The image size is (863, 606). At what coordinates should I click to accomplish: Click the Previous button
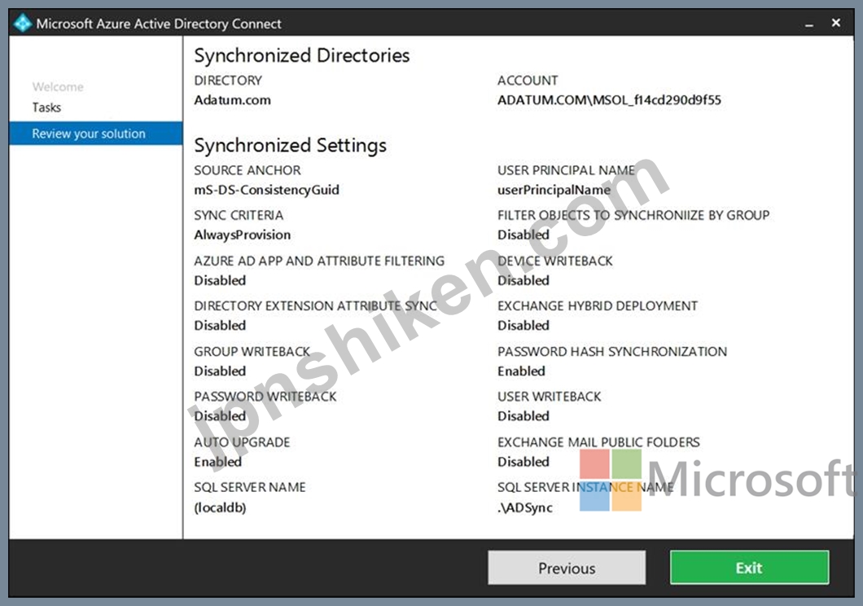point(567,568)
